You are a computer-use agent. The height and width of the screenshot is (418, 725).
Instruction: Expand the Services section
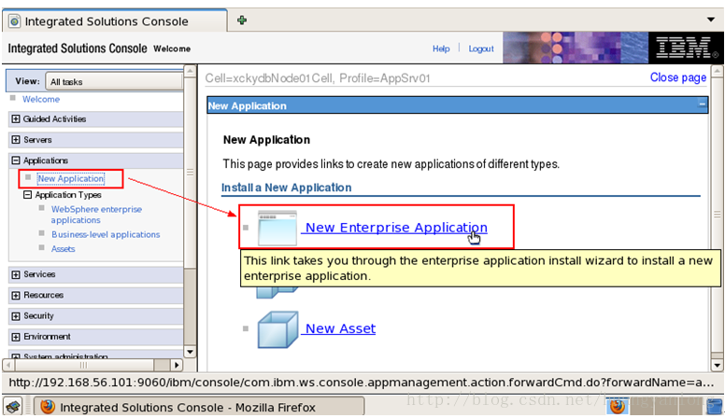pyautogui.click(x=16, y=274)
